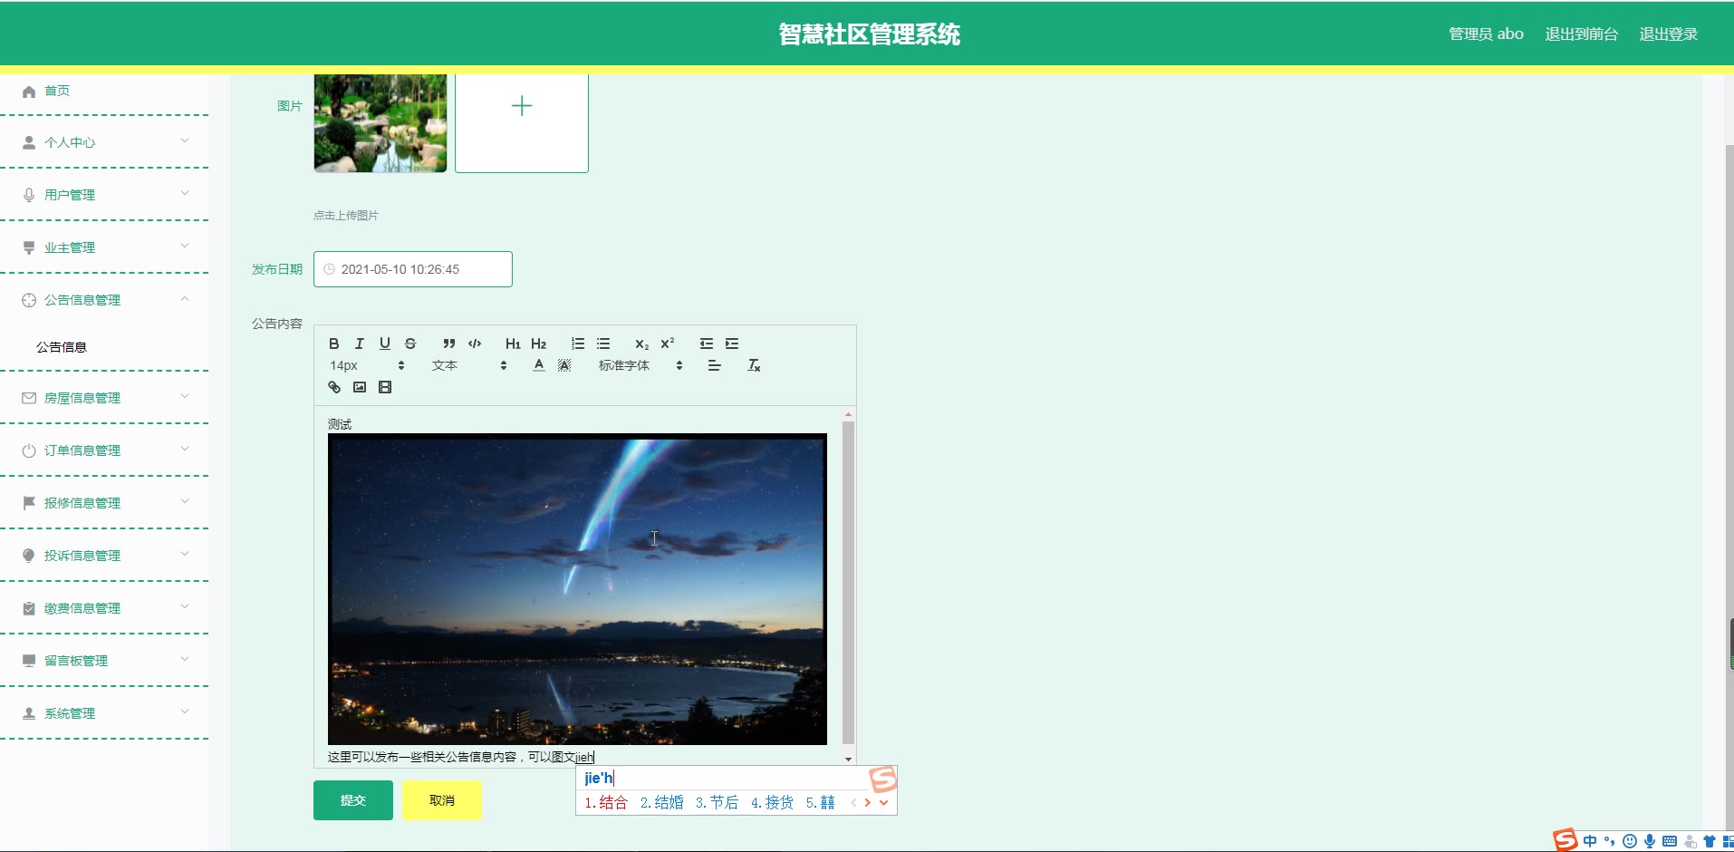Select the uploaded garden image thumbnail
This screenshot has height=852, width=1734.
coord(381,123)
